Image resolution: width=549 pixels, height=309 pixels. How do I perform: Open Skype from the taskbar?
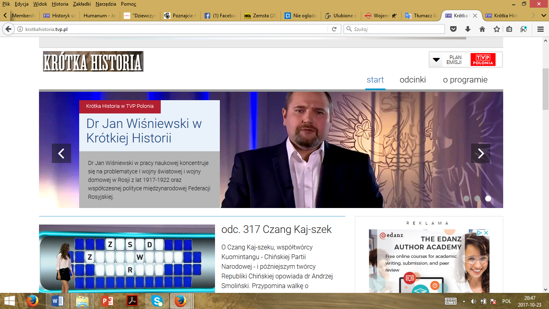click(157, 301)
